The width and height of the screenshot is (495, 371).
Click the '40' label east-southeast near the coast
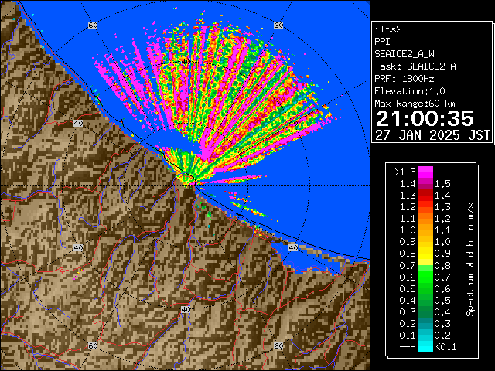click(293, 247)
